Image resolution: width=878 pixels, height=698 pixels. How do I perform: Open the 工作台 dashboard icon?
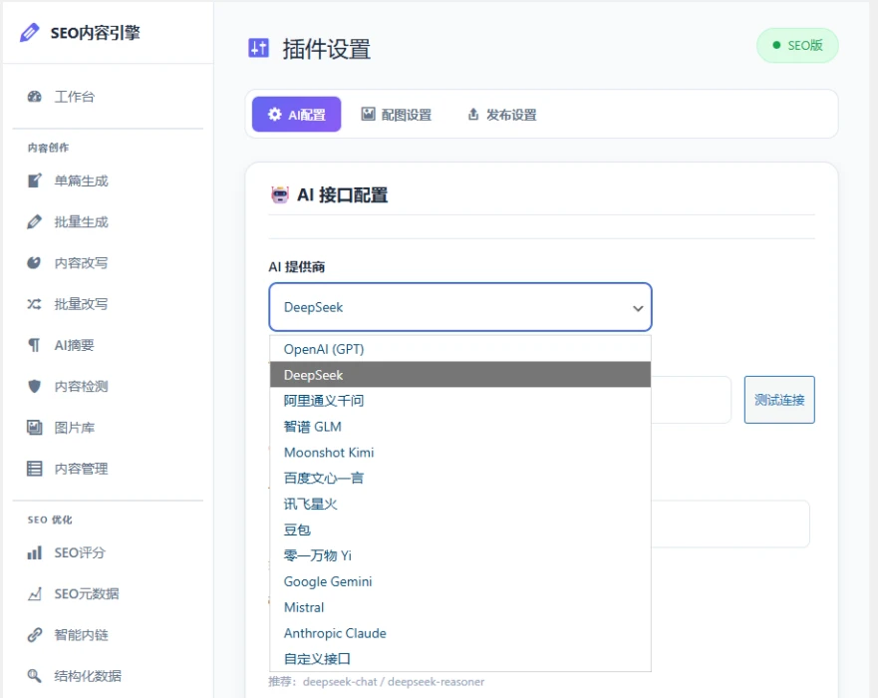34,97
